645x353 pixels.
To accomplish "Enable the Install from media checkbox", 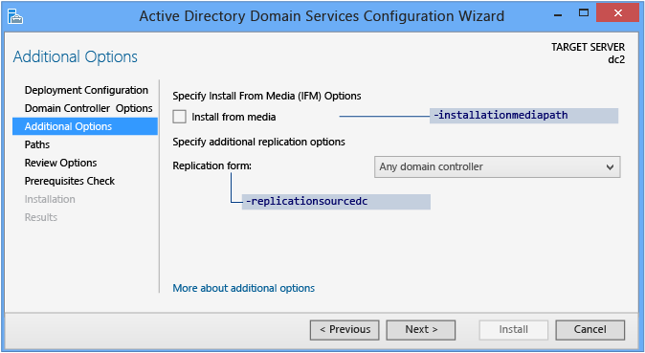I will point(179,117).
